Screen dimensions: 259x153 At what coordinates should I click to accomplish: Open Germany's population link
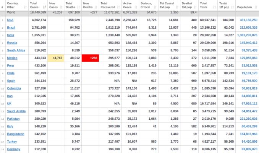click(x=249, y=149)
